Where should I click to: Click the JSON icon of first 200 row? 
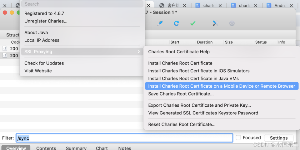coord(5,48)
